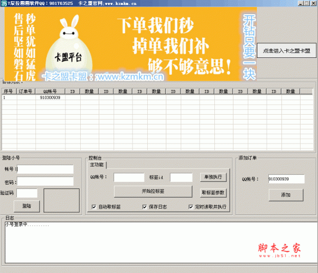This screenshot has width=318, height=273.
Task: Toggle the 自动取标签 checkbox
Action: click(x=94, y=207)
